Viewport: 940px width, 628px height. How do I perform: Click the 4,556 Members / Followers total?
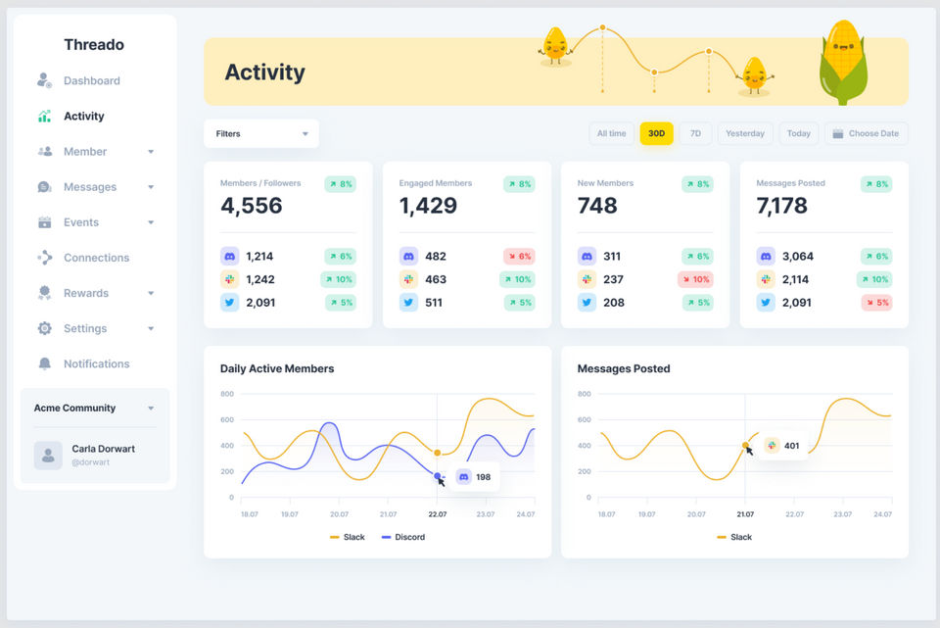(252, 206)
